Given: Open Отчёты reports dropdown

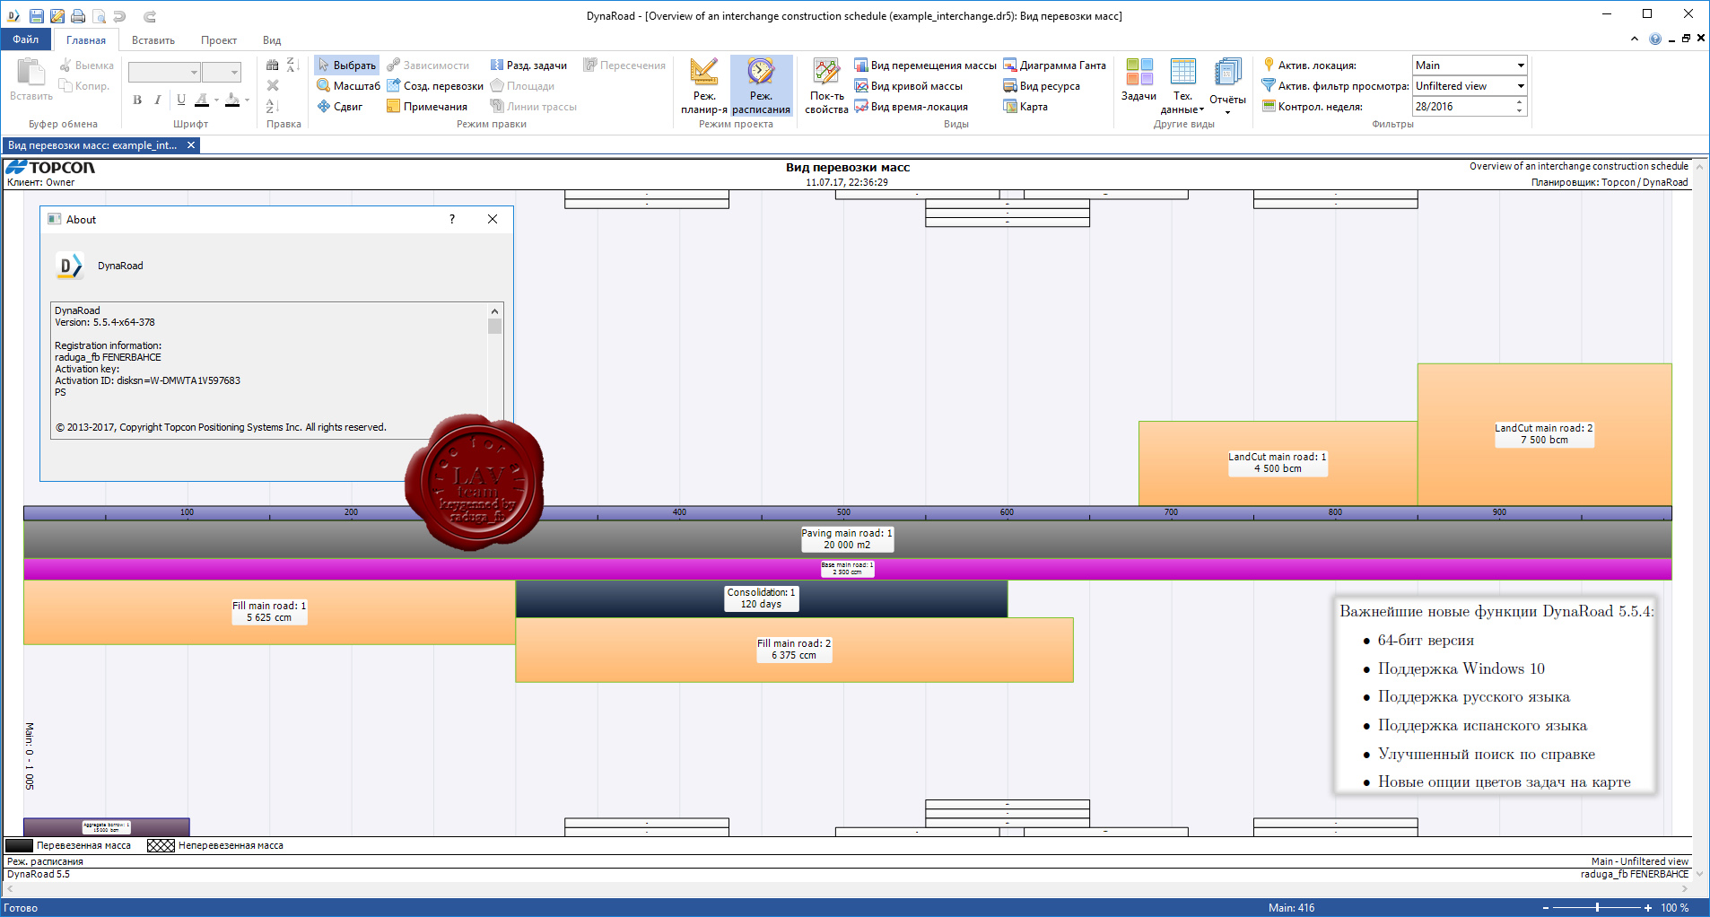Looking at the screenshot, I should pyautogui.click(x=1227, y=86).
